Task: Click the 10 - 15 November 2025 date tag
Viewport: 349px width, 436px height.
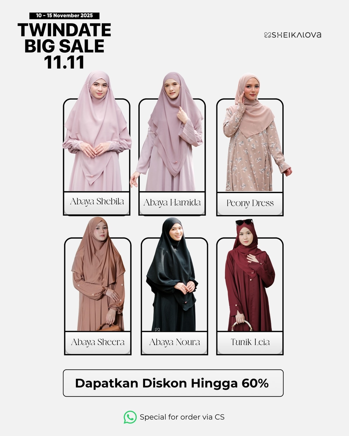Action: coord(65,16)
